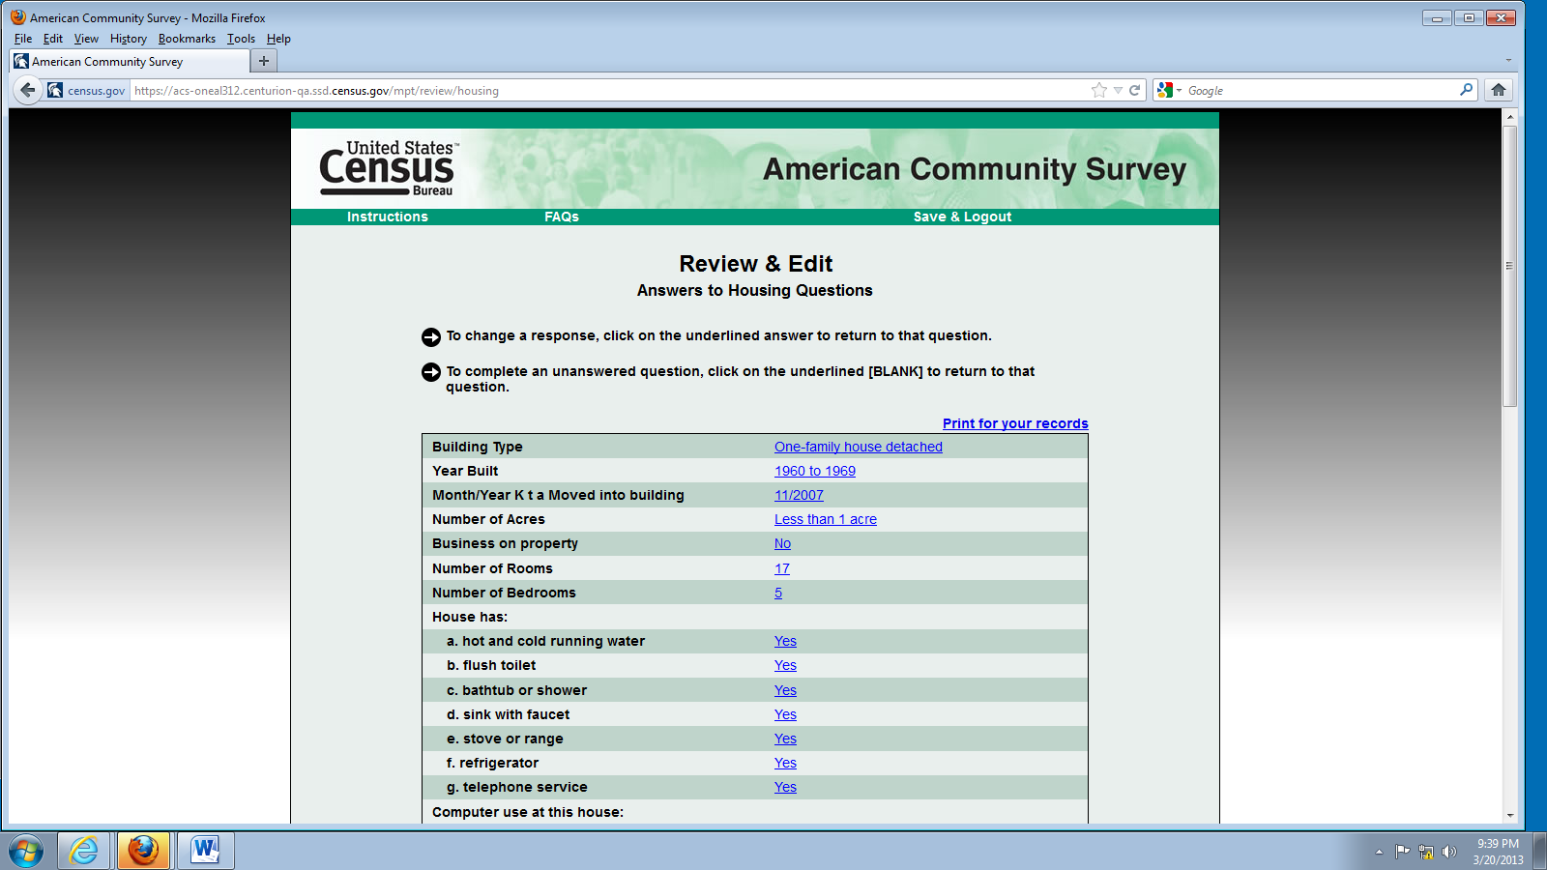Click the search magnifier icon

click(1467, 90)
